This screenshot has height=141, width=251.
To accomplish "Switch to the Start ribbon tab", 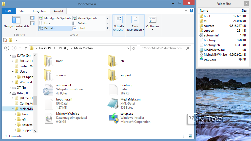I will (x=23, y=11).
